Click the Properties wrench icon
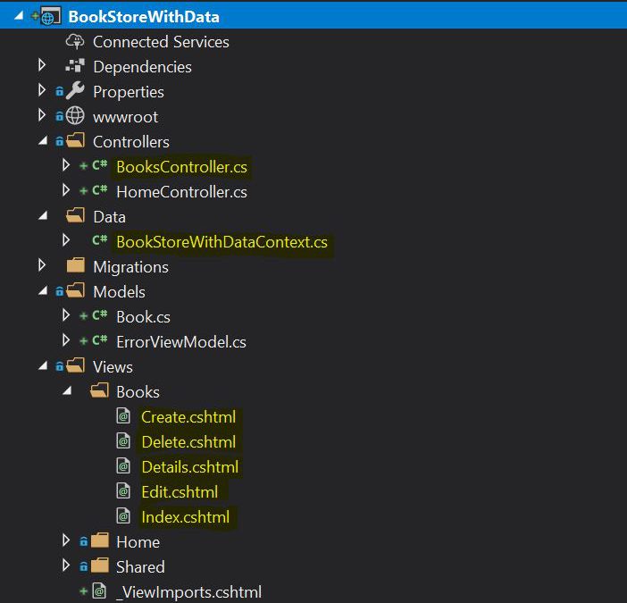627x603 pixels. (x=75, y=91)
